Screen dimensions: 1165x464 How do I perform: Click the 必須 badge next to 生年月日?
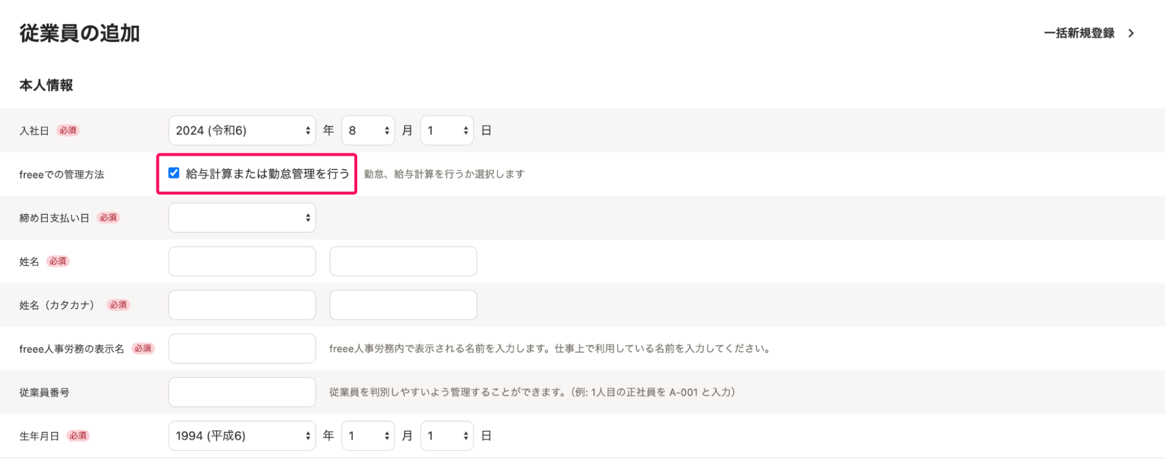coord(78,436)
